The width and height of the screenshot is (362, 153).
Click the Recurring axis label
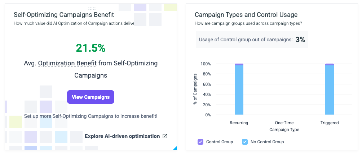pos(239,123)
